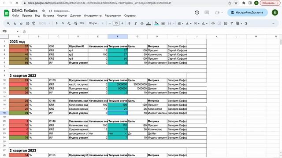
Task: Format cell as percent
Action: pyautogui.click(x=63, y=23)
